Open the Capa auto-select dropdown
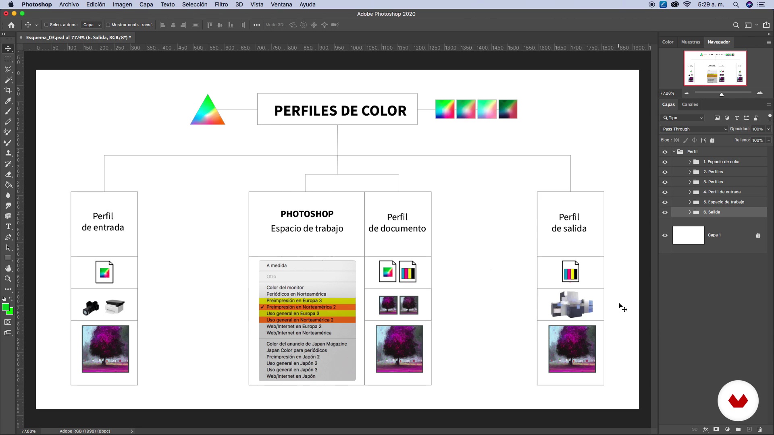This screenshot has width=774, height=435. point(91,25)
